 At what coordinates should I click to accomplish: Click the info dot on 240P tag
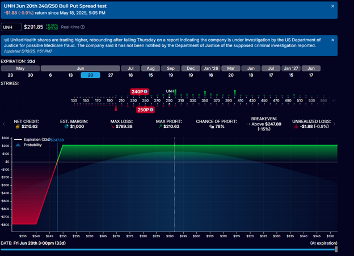pyautogui.click(x=146, y=92)
